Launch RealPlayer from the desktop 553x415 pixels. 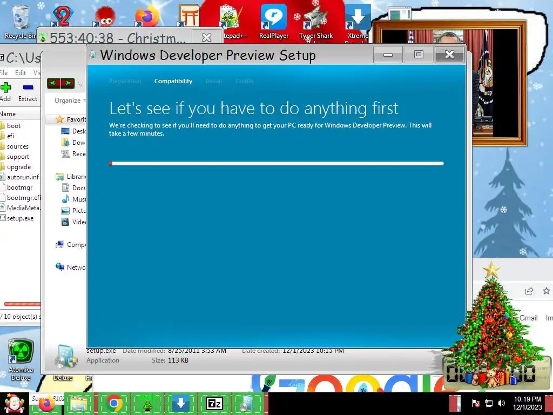click(273, 21)
